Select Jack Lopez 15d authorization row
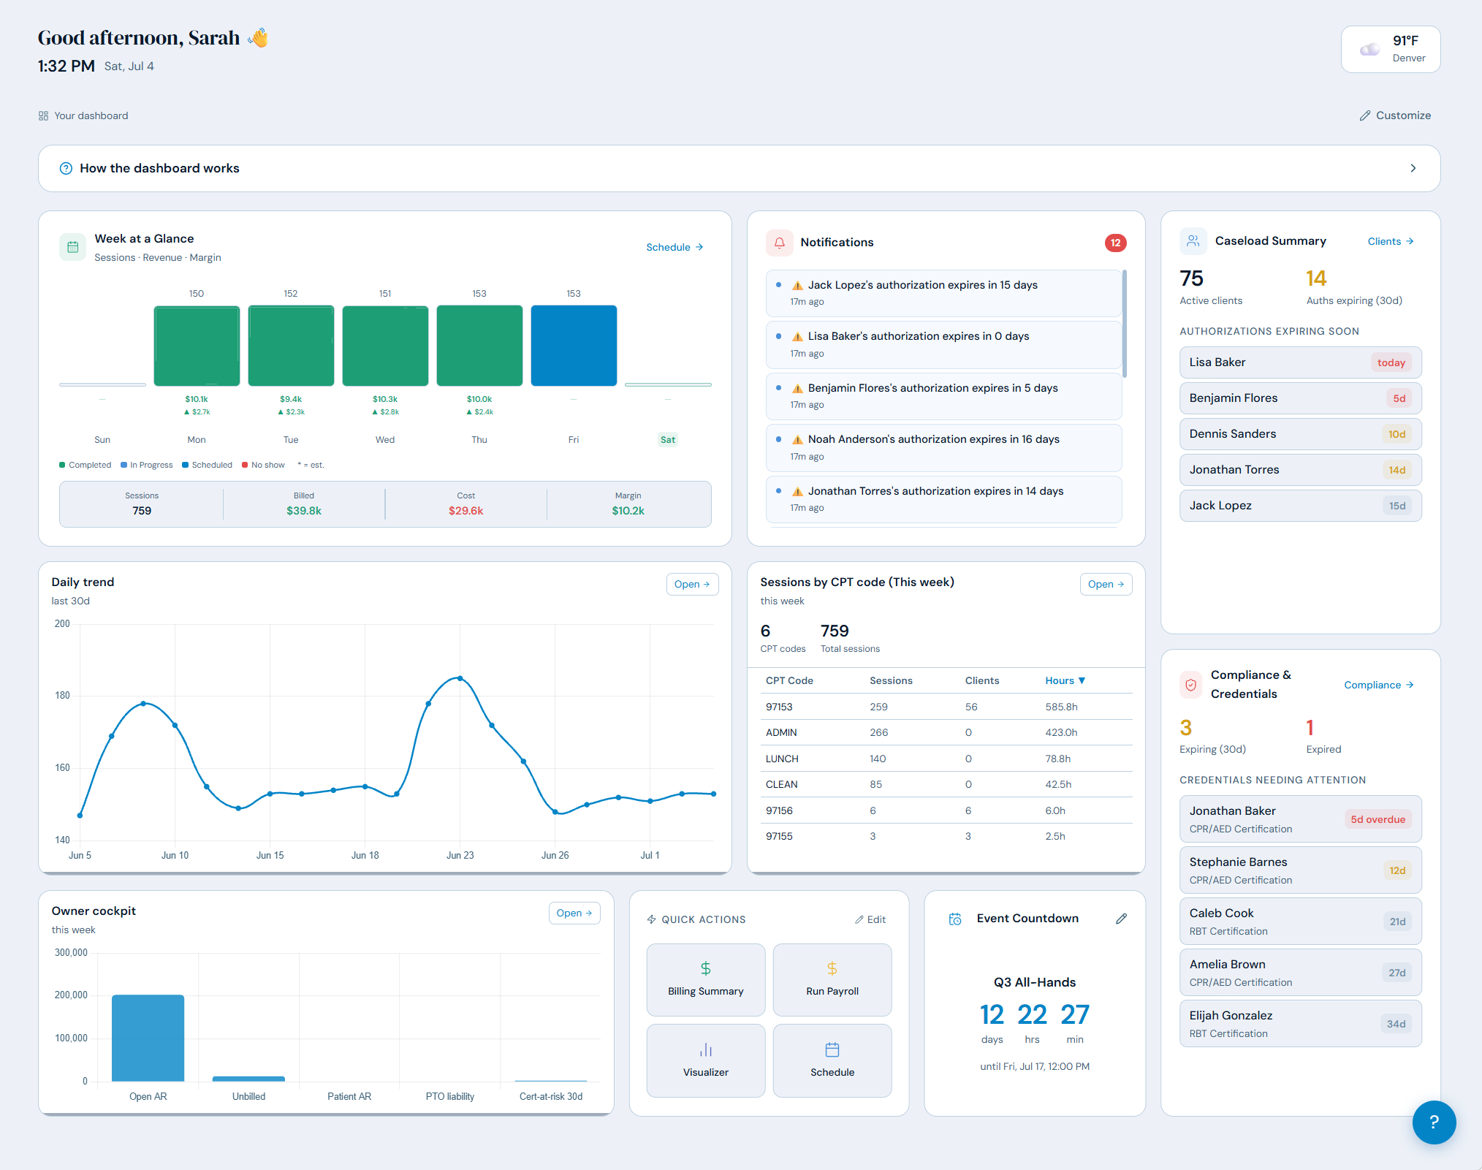1482x1170 pixels. (x=1300, y=506)
